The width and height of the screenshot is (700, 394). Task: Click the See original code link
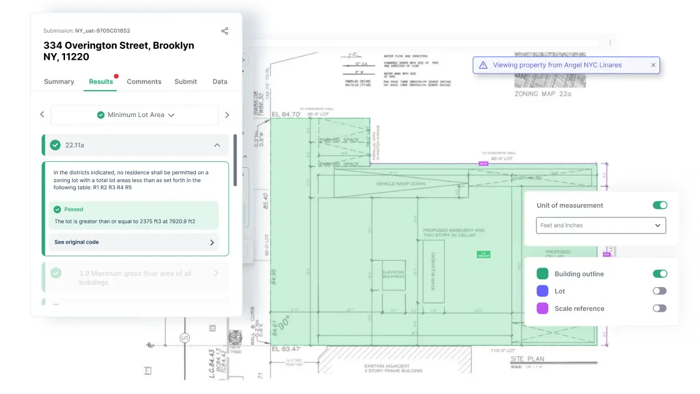76,242
